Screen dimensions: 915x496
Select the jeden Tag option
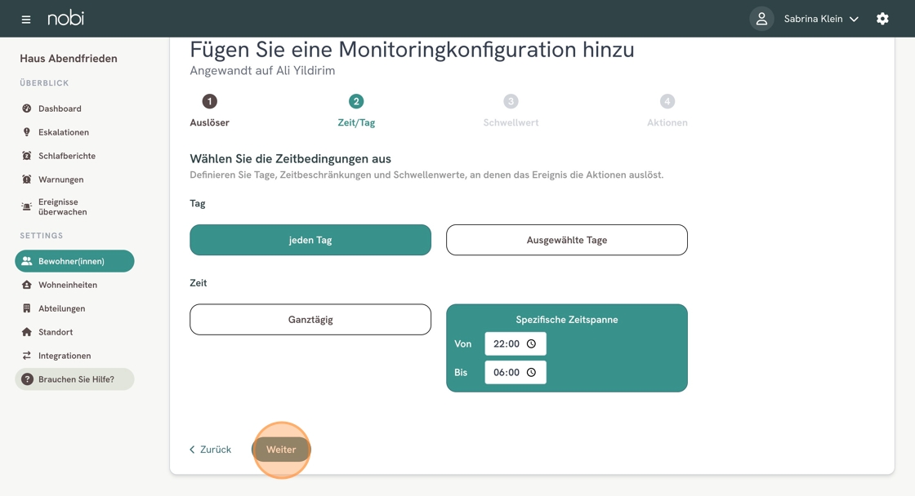pos(310,240)
